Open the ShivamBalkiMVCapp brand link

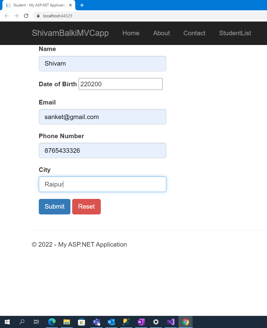[70, 33]
